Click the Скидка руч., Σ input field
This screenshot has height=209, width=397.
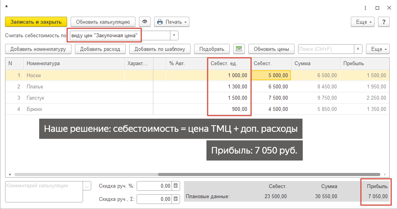(x=154, y=199)
